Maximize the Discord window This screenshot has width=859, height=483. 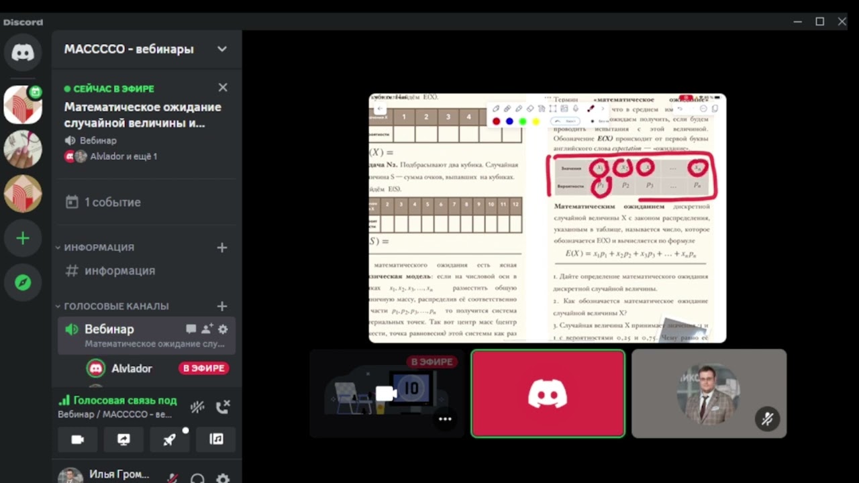[x=819, y=21]
